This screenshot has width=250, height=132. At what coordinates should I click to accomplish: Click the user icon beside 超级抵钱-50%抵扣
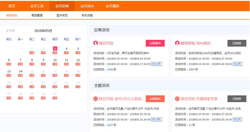(x=177, y=43)
